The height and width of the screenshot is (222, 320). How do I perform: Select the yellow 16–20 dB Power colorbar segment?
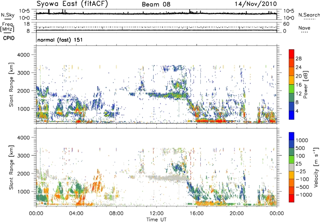point(292,80)
